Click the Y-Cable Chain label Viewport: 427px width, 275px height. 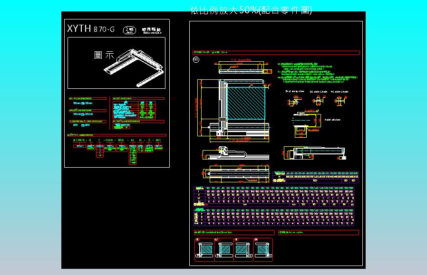pyautogui.click(x=340, y=92)
